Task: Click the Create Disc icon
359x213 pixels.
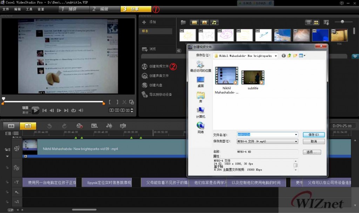Action: (x=144, y=85)
